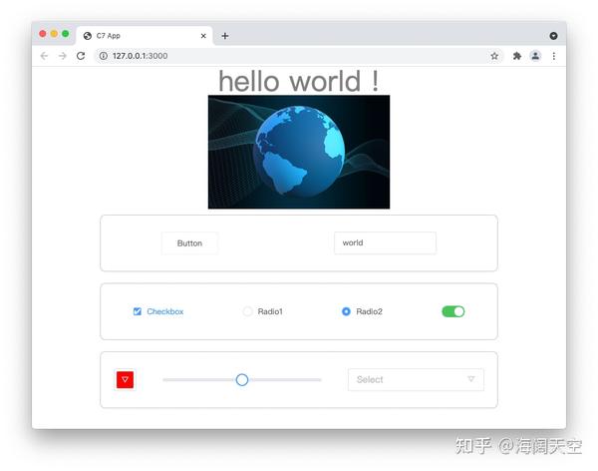Open the user profile avatar icon
Screen dimensions: 598x471
point(535,56)
